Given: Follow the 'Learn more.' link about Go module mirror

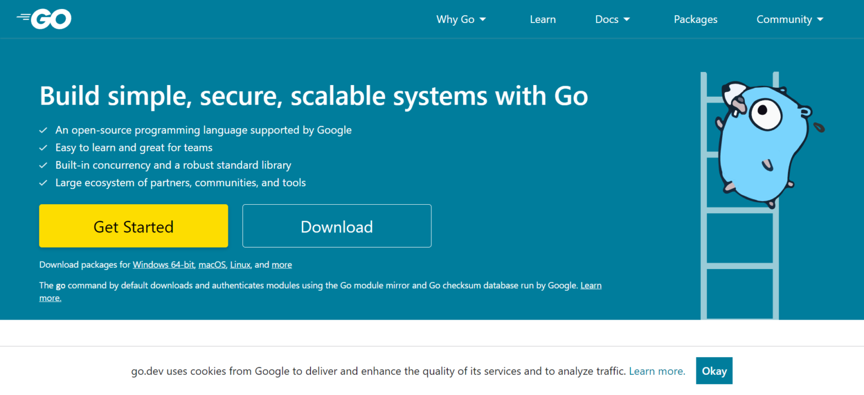Looking at the screenshot, I should coord(591,285).
